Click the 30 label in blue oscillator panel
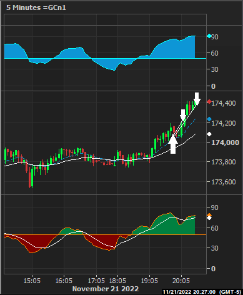243x295 pixels. [x=215, y=69]
